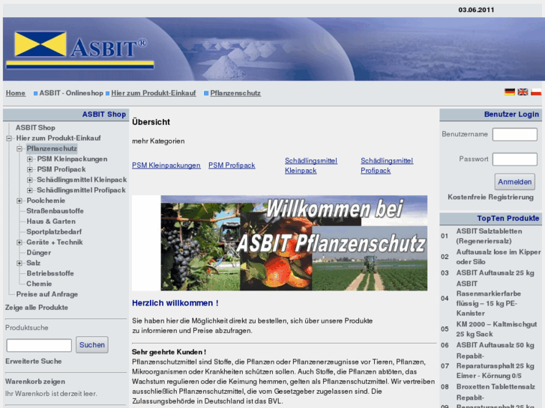Click the date 03.06.2011 in header
The width and height of the screenshot is (545, 408).
[476, 10]
